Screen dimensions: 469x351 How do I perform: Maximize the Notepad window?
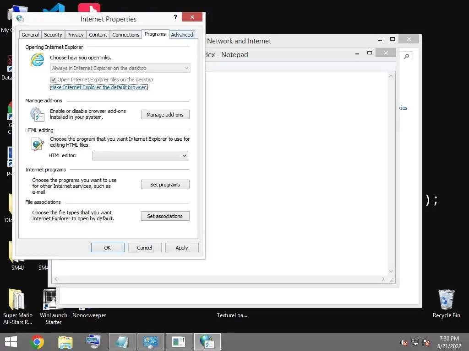[370, 53]
